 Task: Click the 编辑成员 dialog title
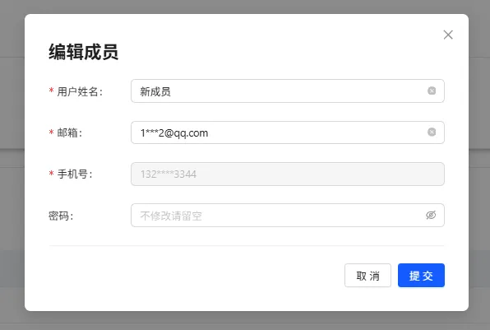[x=83, y=52]
